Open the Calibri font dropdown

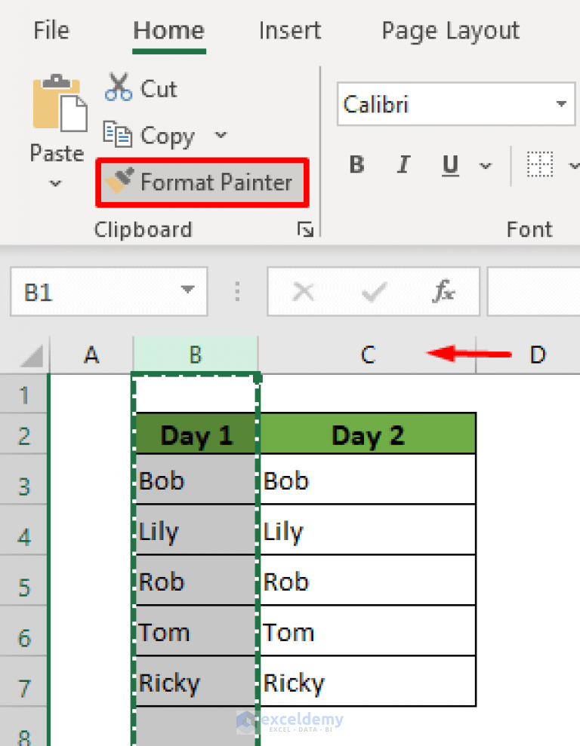tap(560, 104)
